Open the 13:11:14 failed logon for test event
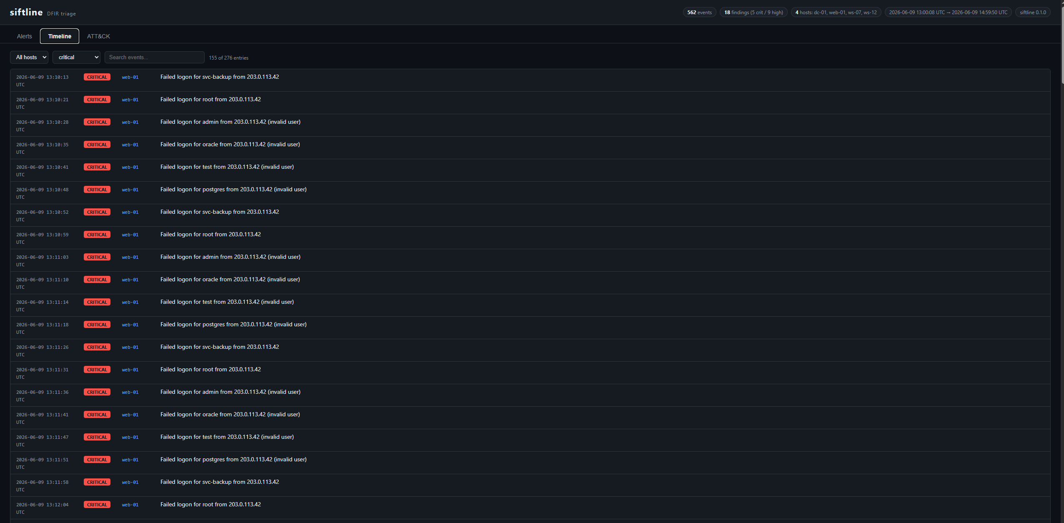The image size is (1064, 523). click(530, 305)
